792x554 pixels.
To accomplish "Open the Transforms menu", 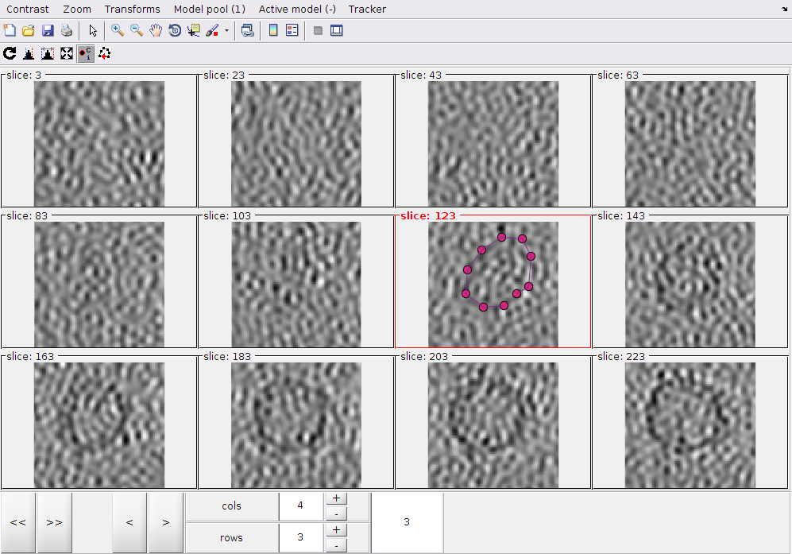I will [133, 9].
